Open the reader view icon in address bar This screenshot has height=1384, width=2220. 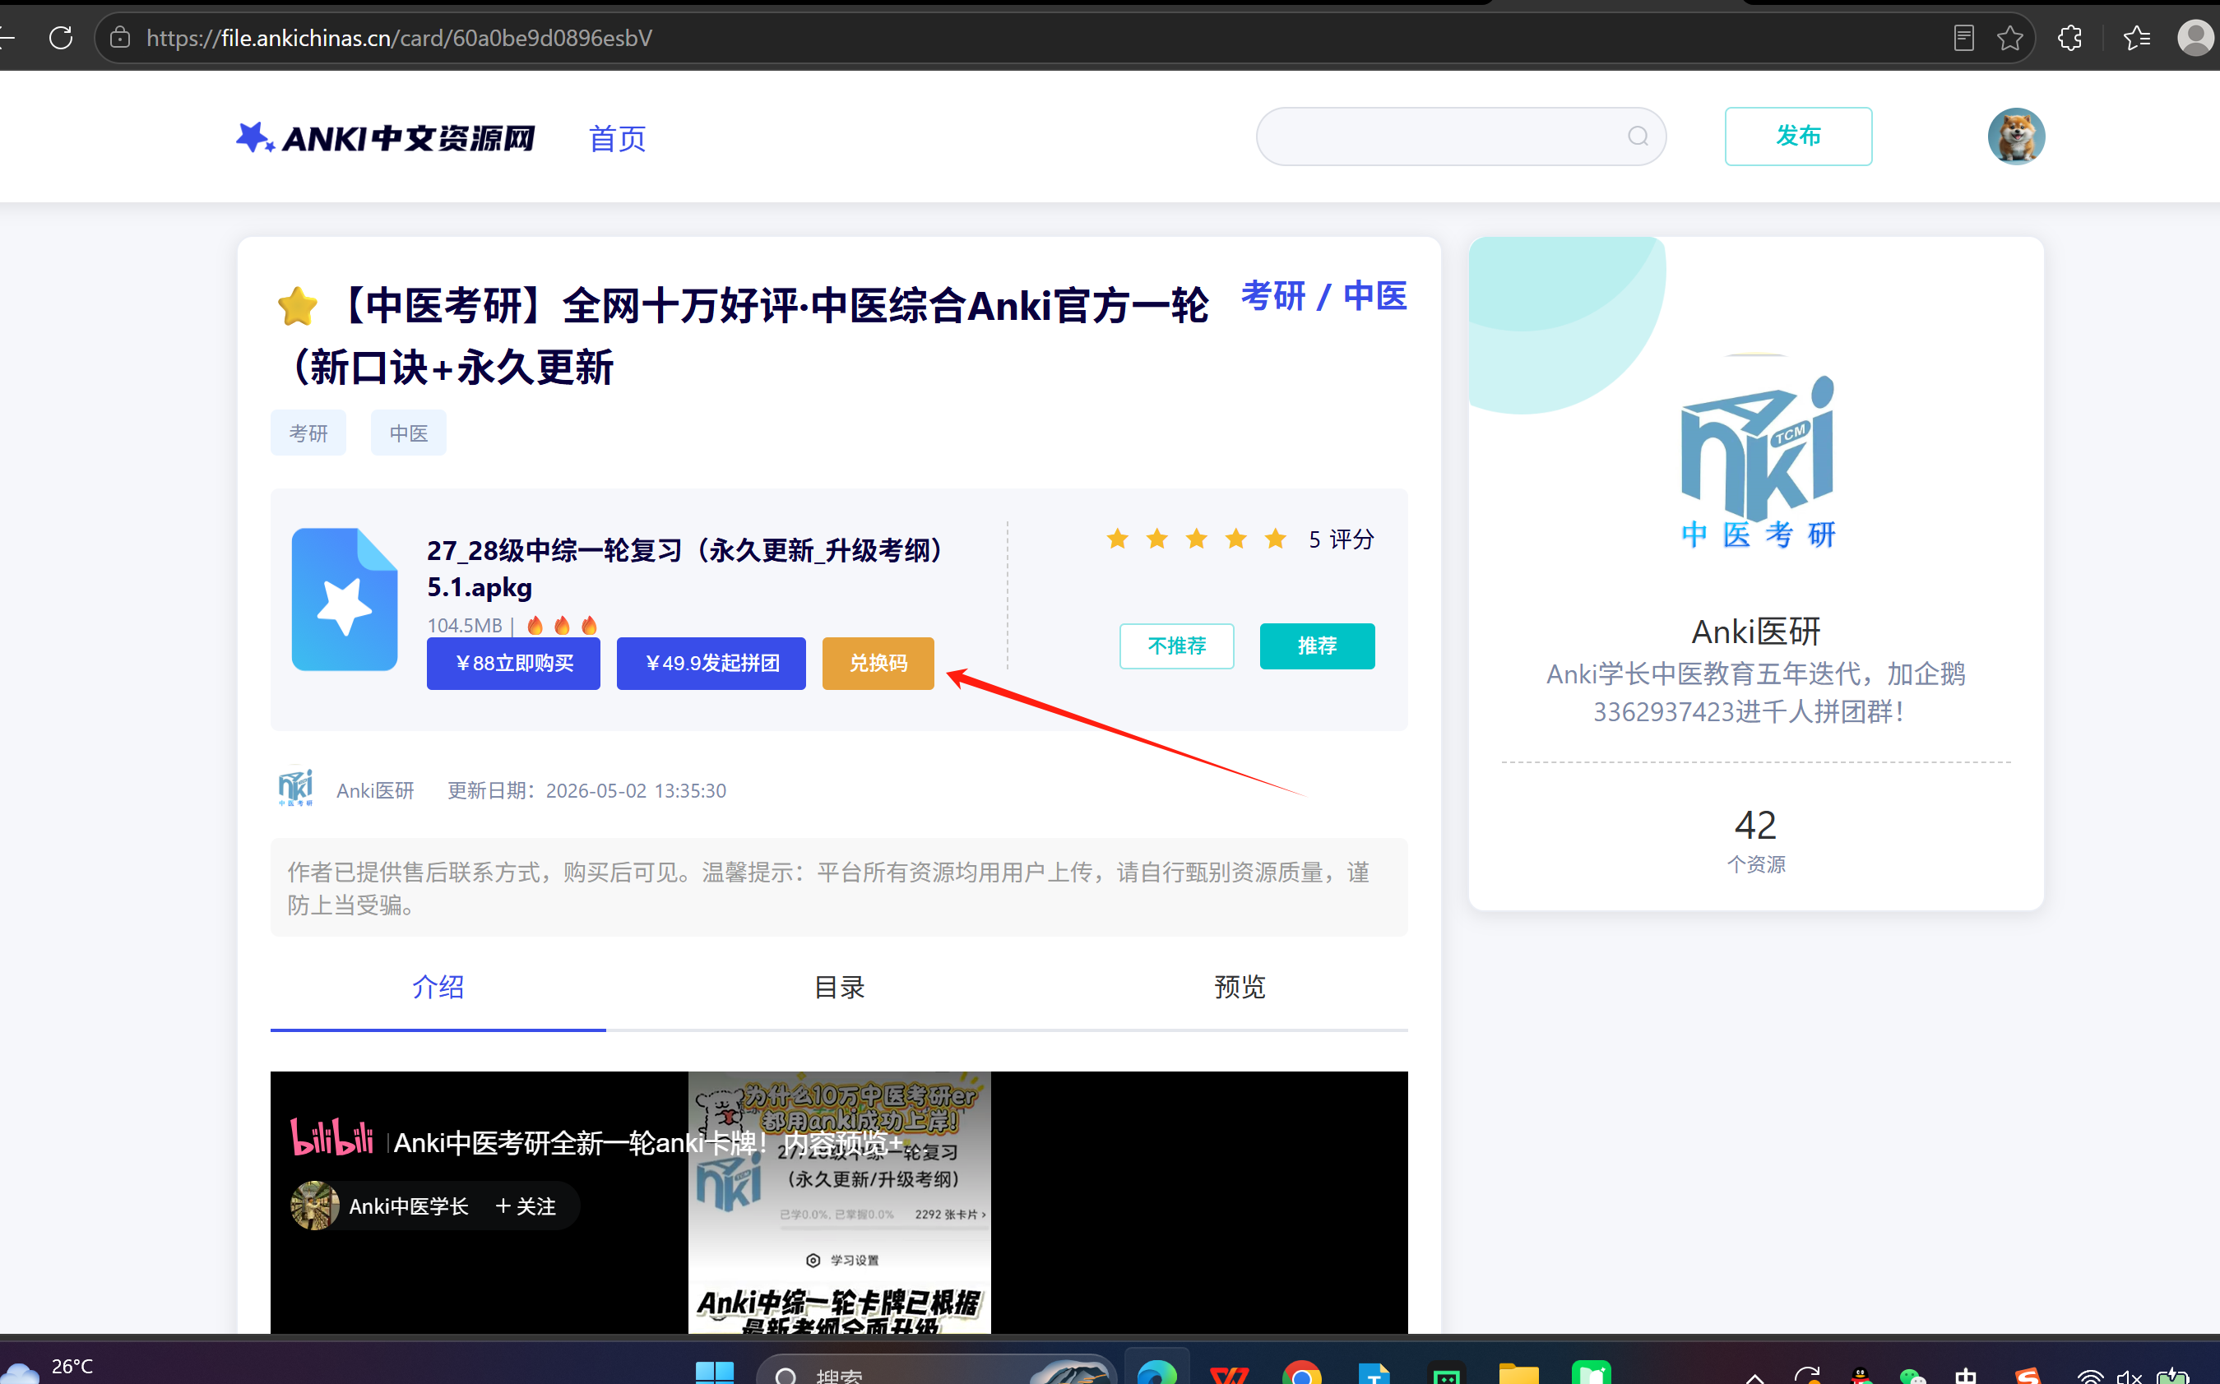pyautogui.click(x=1963, y=38)
